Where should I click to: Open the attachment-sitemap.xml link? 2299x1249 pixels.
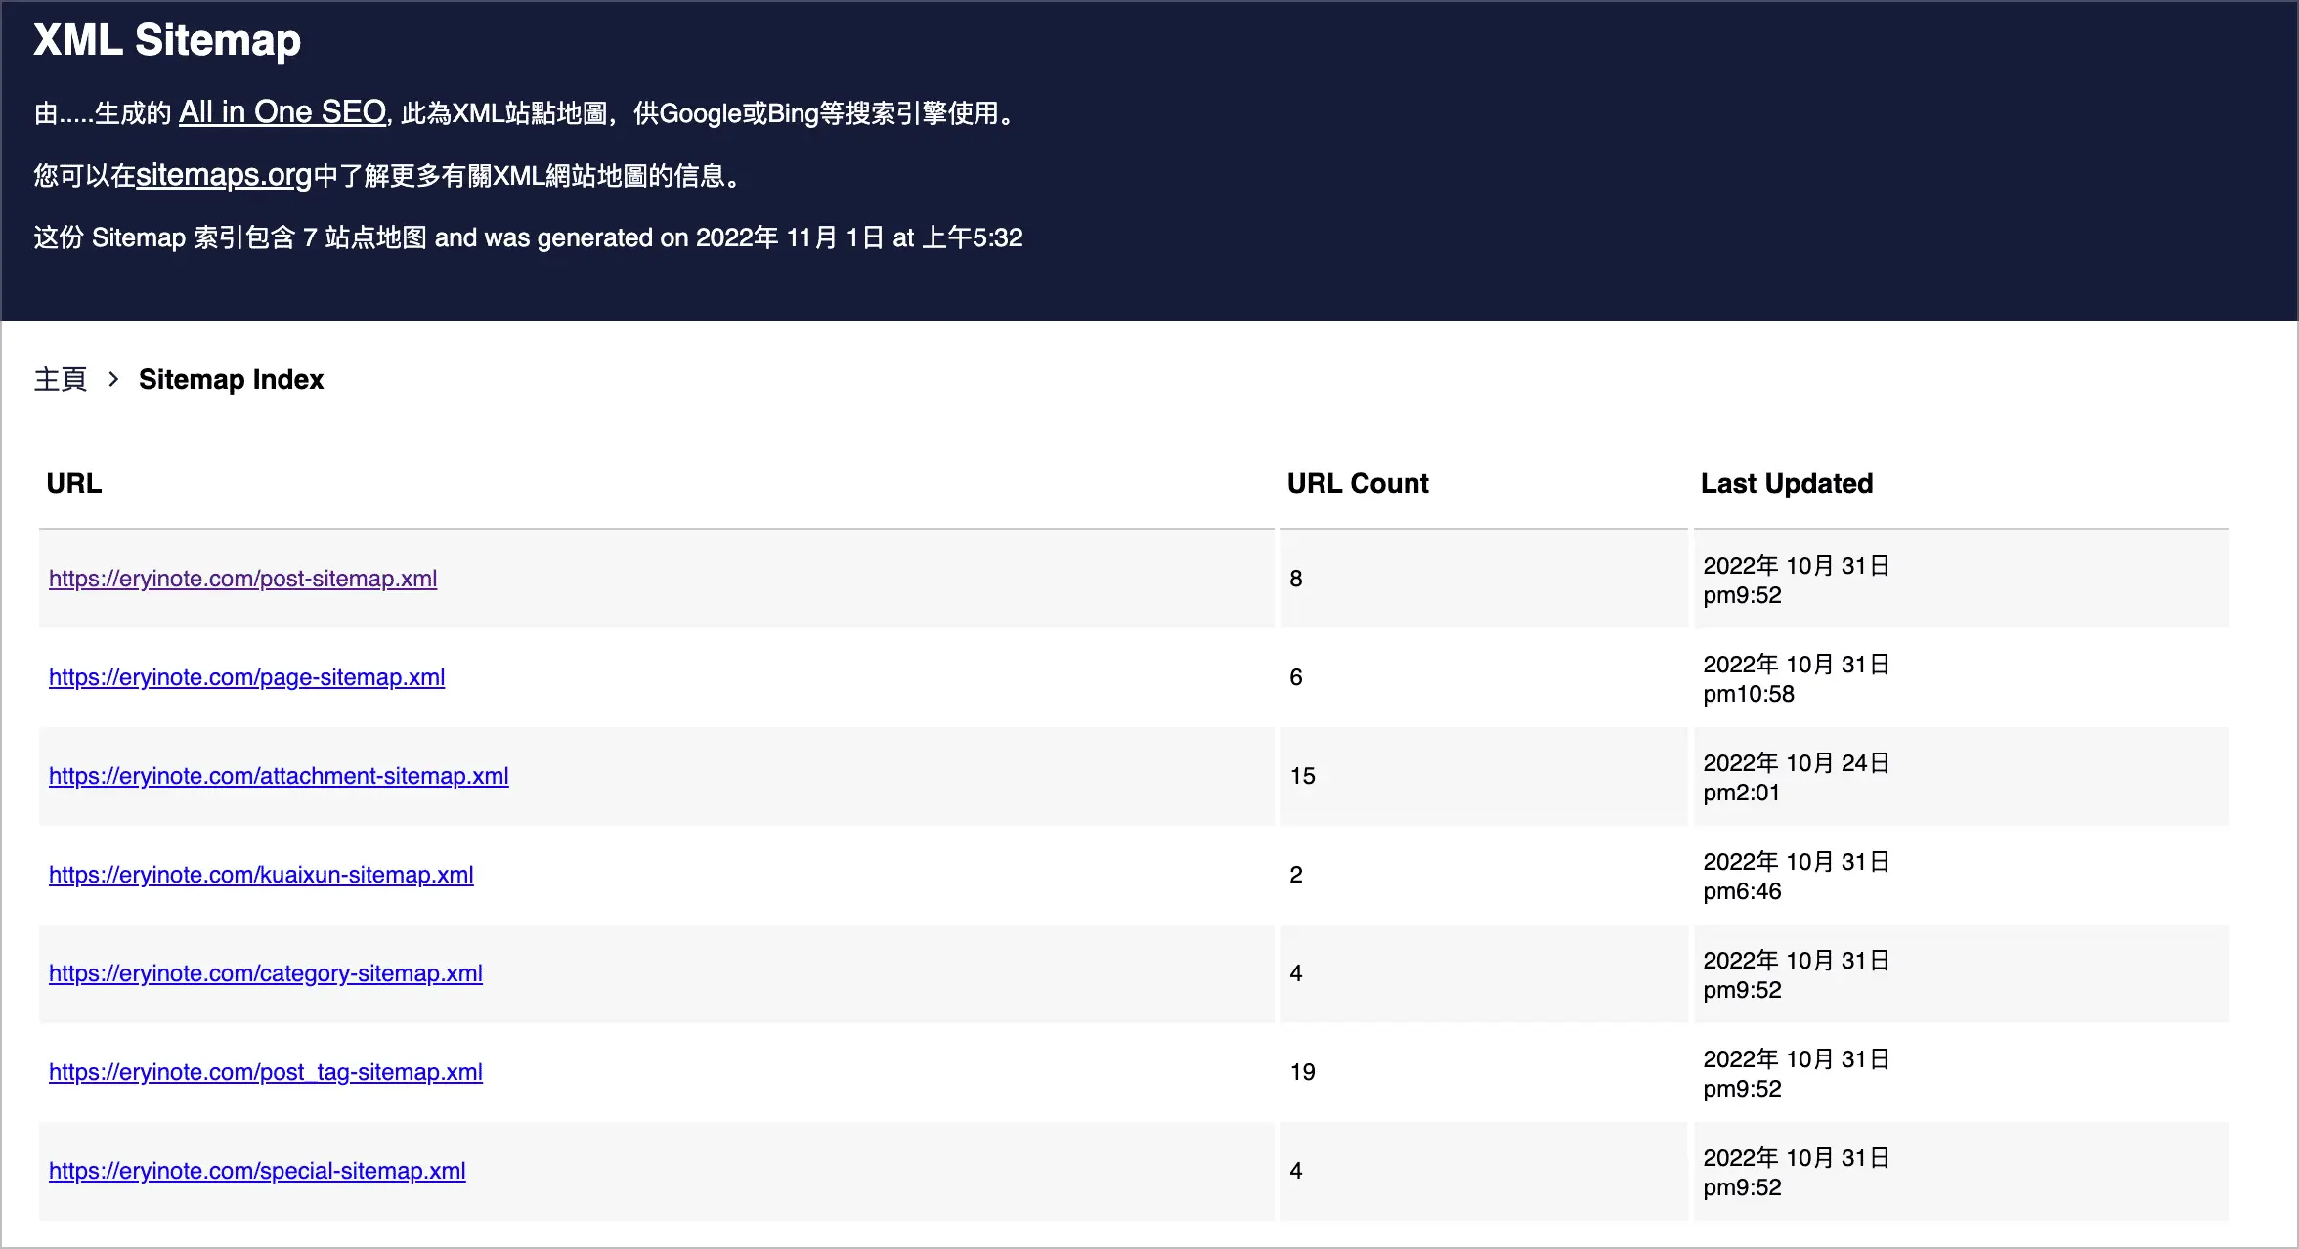tap(279, 776)
